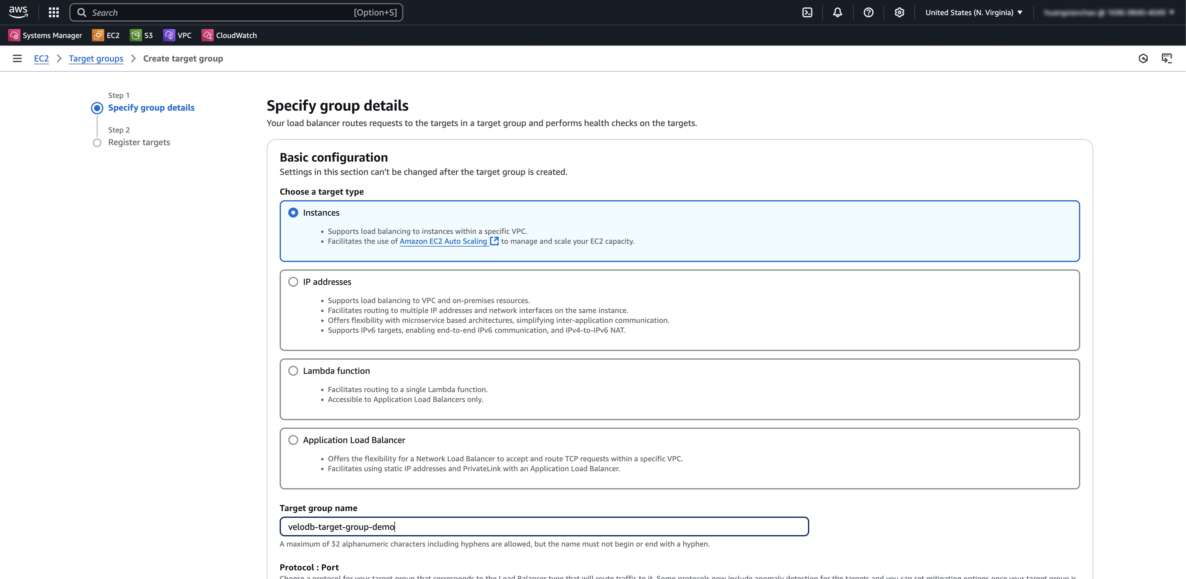Viewport: 1186px width, 579px height.
Task: Open the Systems Manager shortcut
Action: tap(45, 36)
